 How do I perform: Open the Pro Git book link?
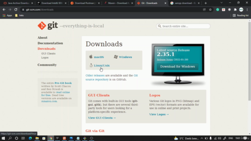63,83
